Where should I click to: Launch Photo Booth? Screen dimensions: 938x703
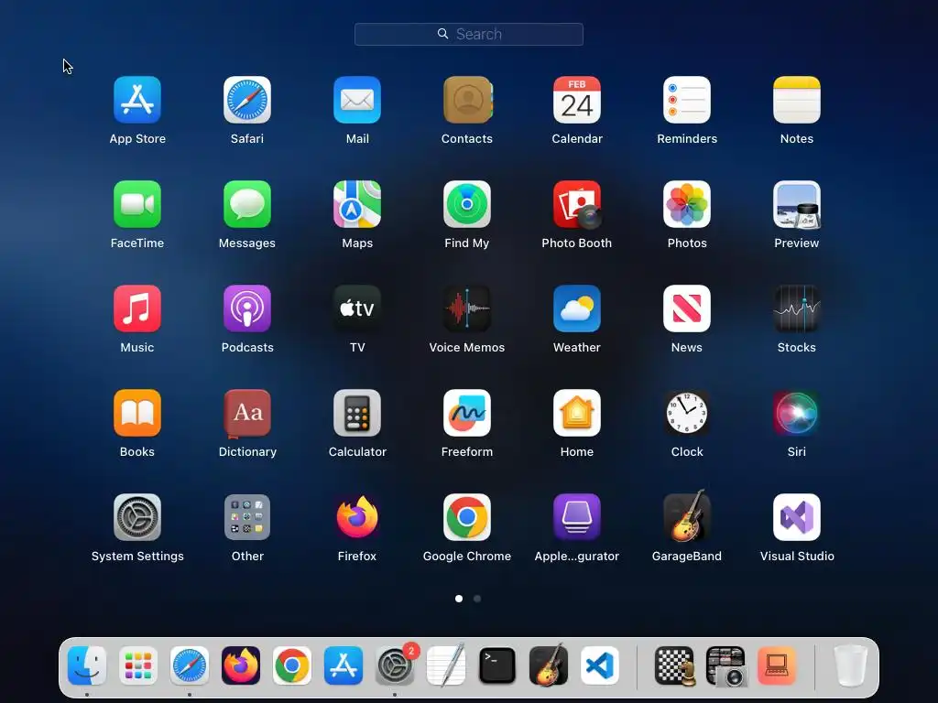[577, 204]
